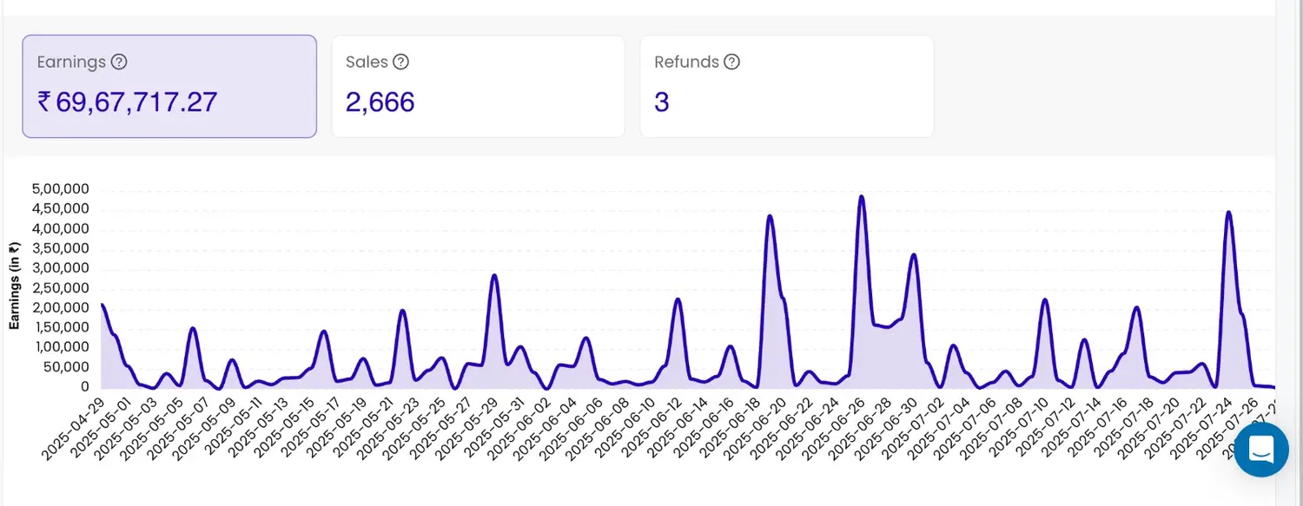Screen dimensions: 1303x506
Task: Click the chart peak near 2025-05-29
Action: [494, 275]
